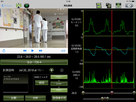Tap the green wireless sensor connection icon
The height and width of the screenshot is (102, 136).
[x=19, y=6]
